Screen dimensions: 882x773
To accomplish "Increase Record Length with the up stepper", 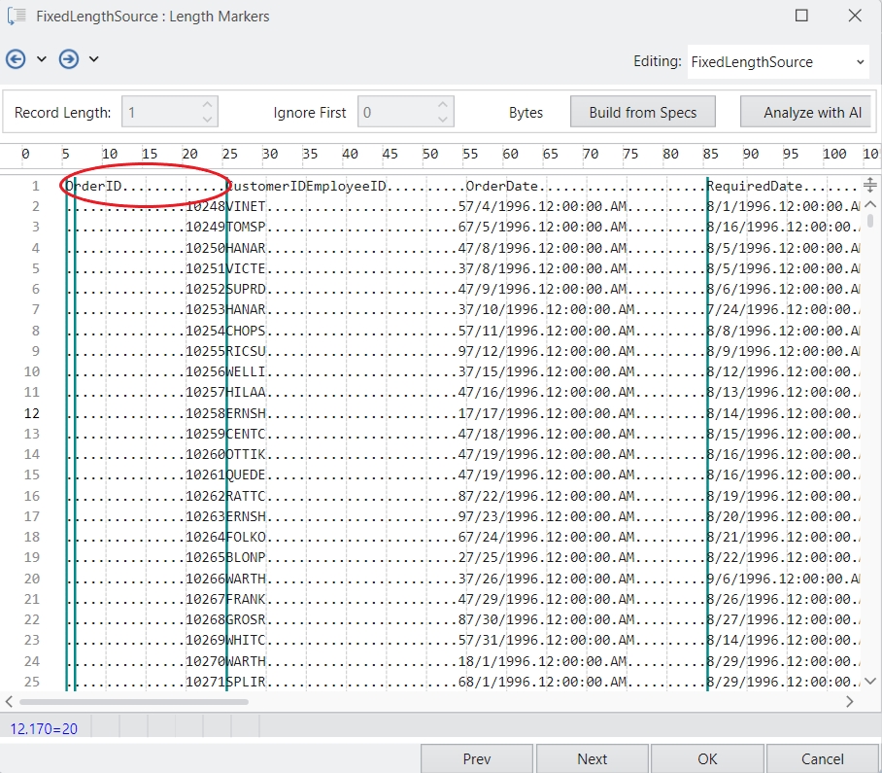I will [x=207, y=105].
